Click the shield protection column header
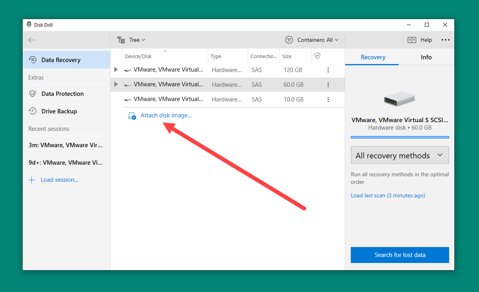This screenshot has height=292, width=479. (x=317, y=56)
